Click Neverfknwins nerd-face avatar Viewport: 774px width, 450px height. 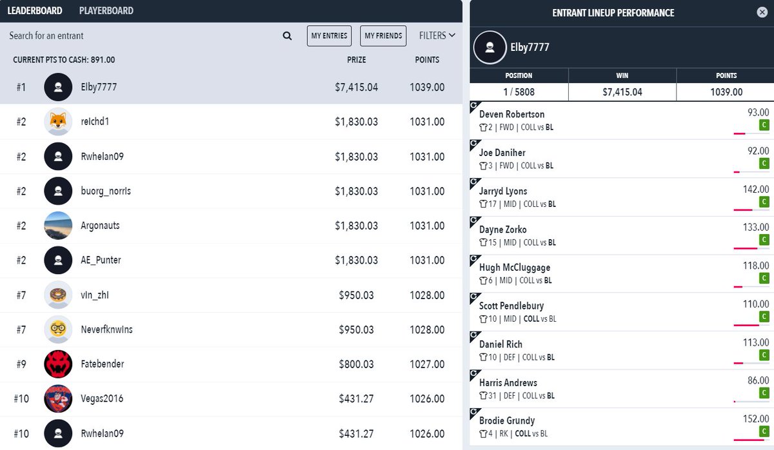[x=58, y=329]
